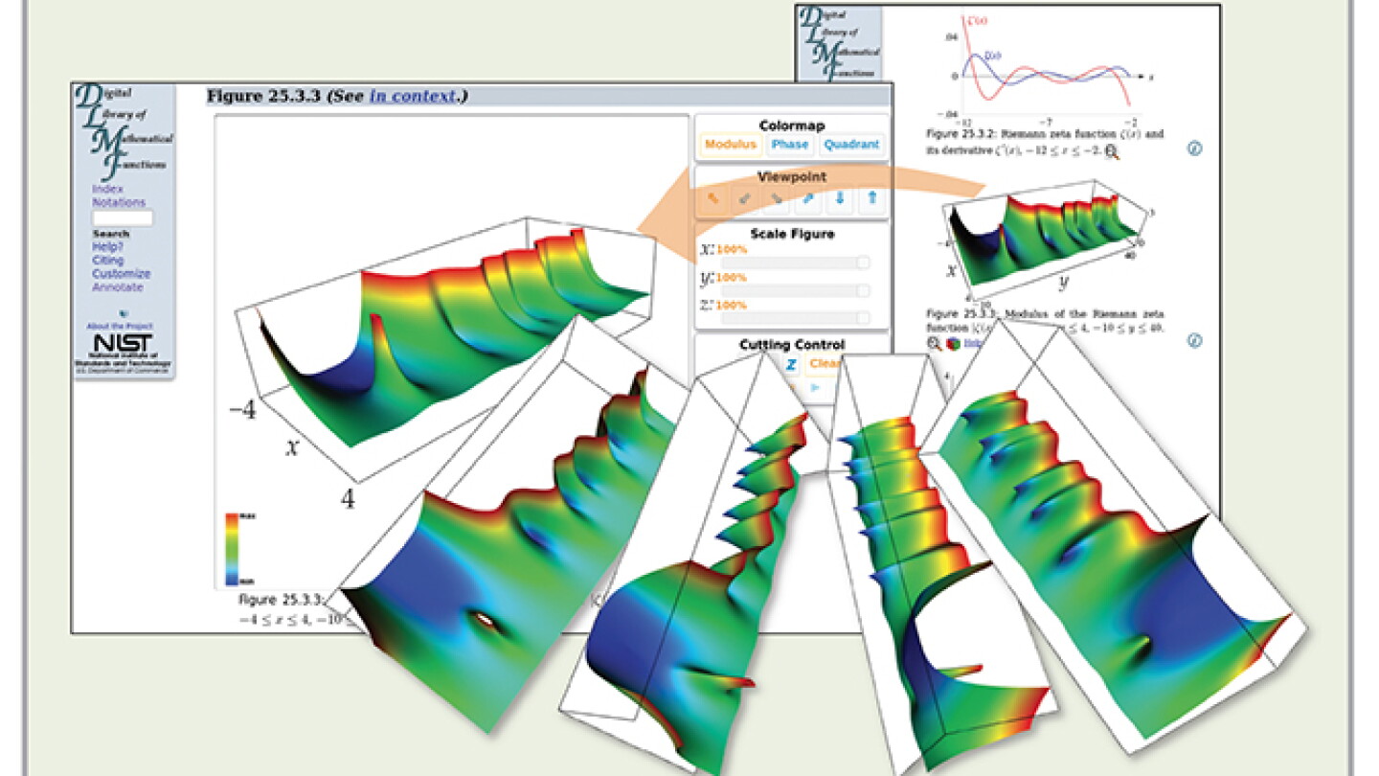Choose the gray down-left Viewpoint arrow
Viewport: 1379px width, 776px height.
coord(744,200)
